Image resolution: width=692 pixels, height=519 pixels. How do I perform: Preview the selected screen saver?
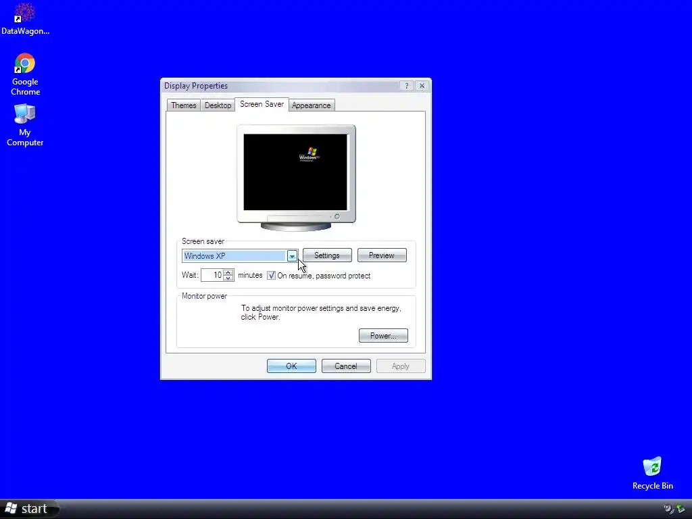click(382, 255)
